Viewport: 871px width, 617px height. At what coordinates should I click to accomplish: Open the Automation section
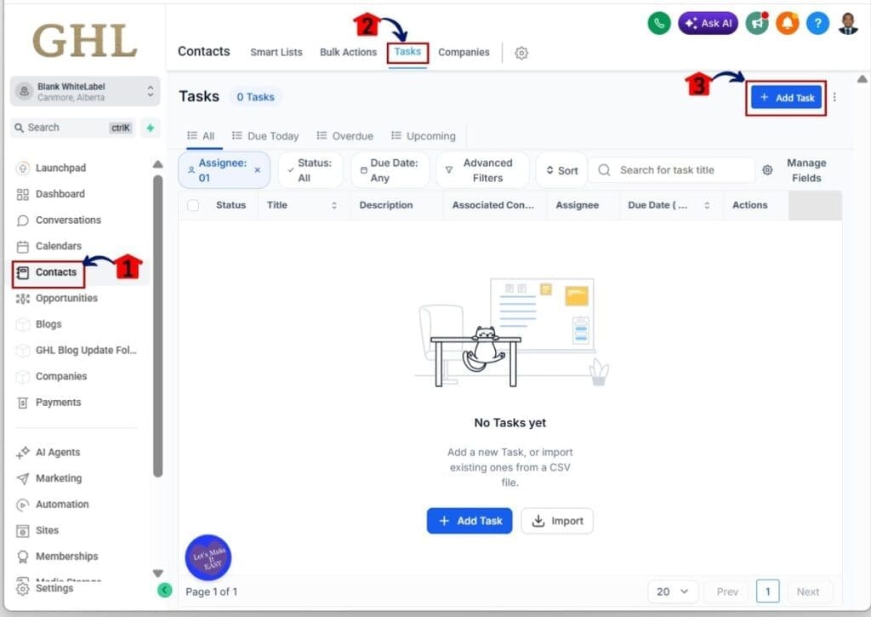(x=61, y=504)
